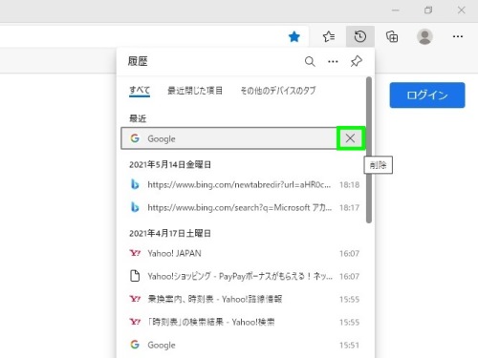The image size is (478, 358).
Task: Open the Favorites list icon
Action: [329, 36]
